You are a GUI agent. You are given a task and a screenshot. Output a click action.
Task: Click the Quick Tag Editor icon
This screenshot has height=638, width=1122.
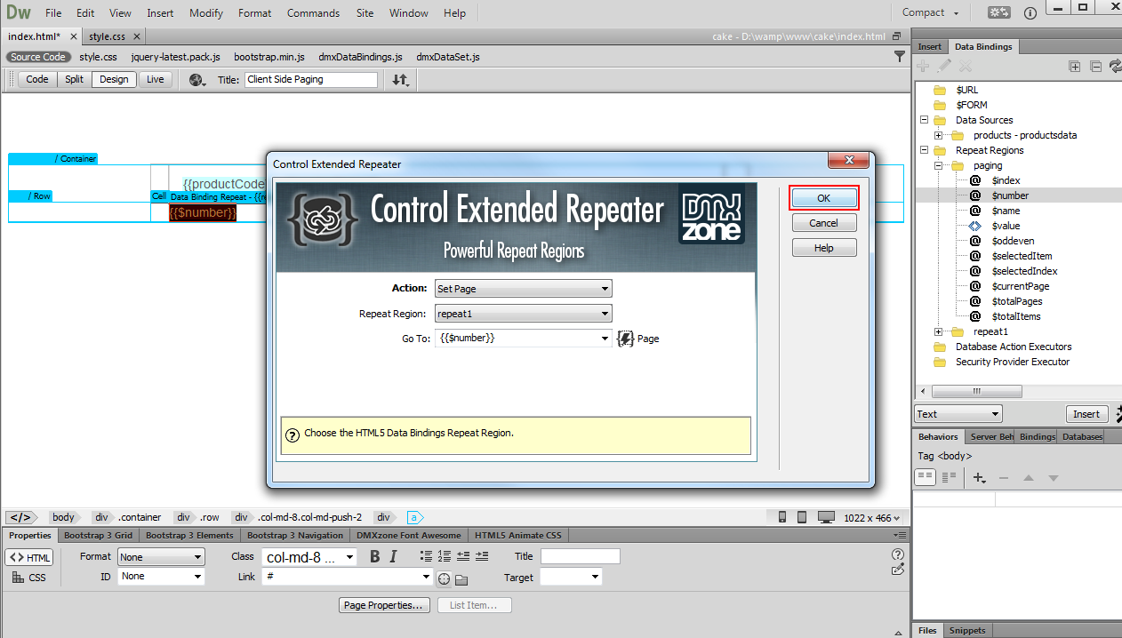(898, 569)
